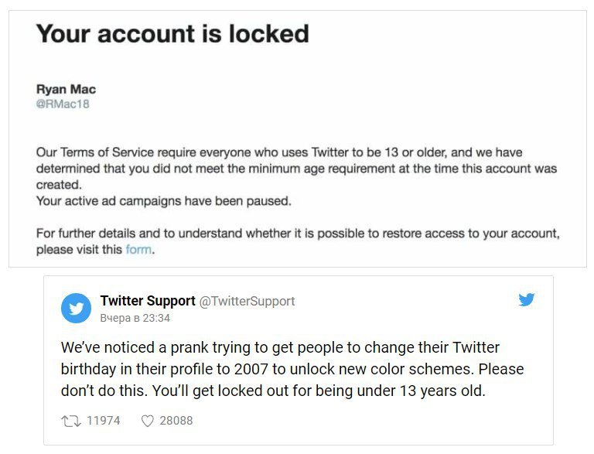Image resolution: width=594 pixels, height=454 pixels.
Task: Click the Twitter Support avatar icon
Action: pyautogui.click(x=76, y=308)
